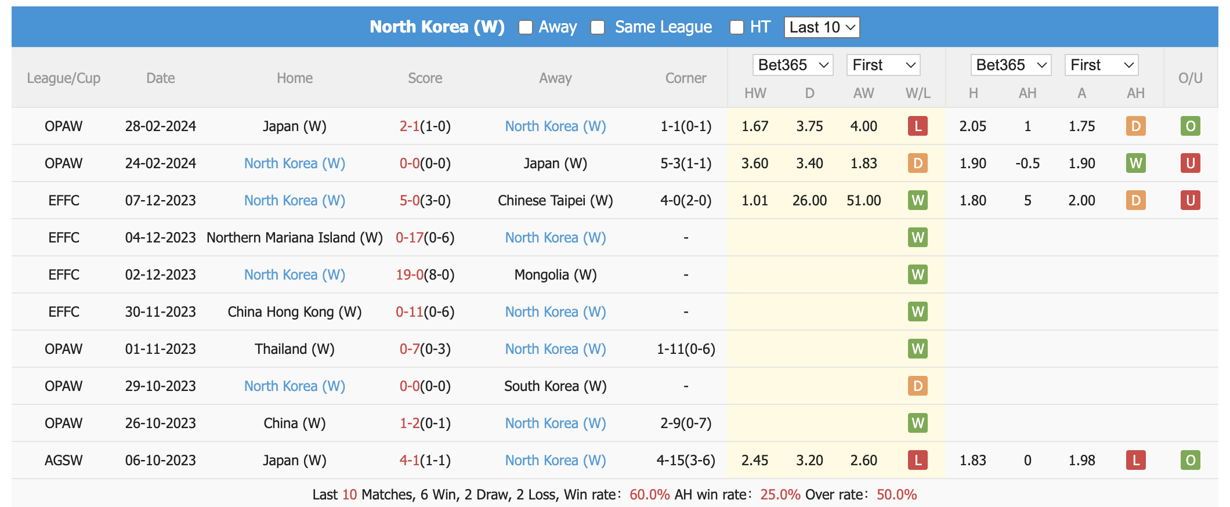Click D handicap badge for 07-12-2023 match
Viewport: 1230px width, 507px height.
[1136, 200]
